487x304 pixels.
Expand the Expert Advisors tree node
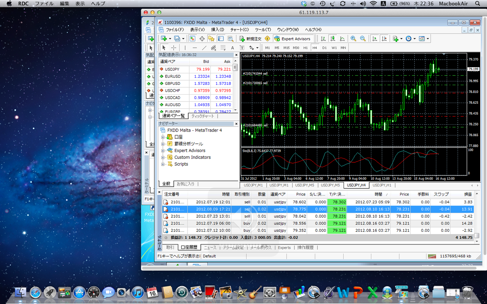coord(163,150)
